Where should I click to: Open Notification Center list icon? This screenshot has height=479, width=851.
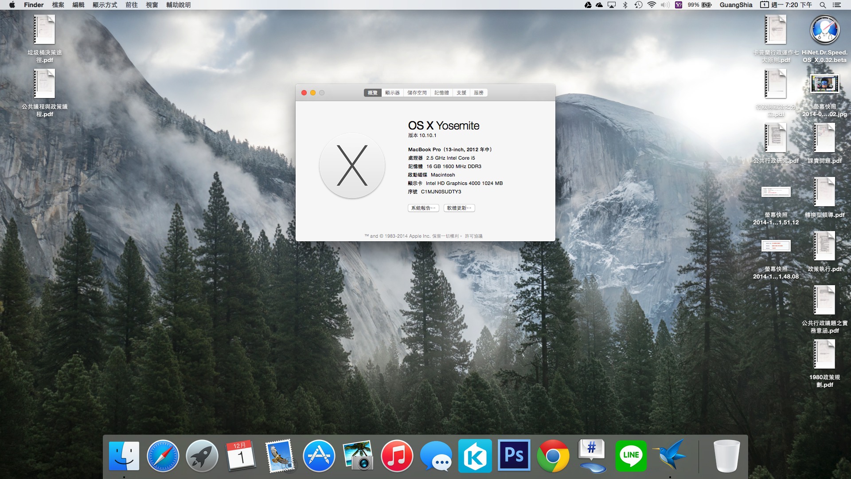[837, 5]
